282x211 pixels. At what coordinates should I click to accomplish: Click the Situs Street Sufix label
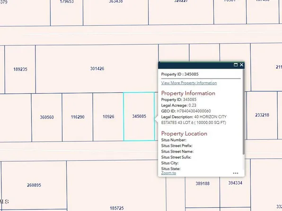point(176,157)
